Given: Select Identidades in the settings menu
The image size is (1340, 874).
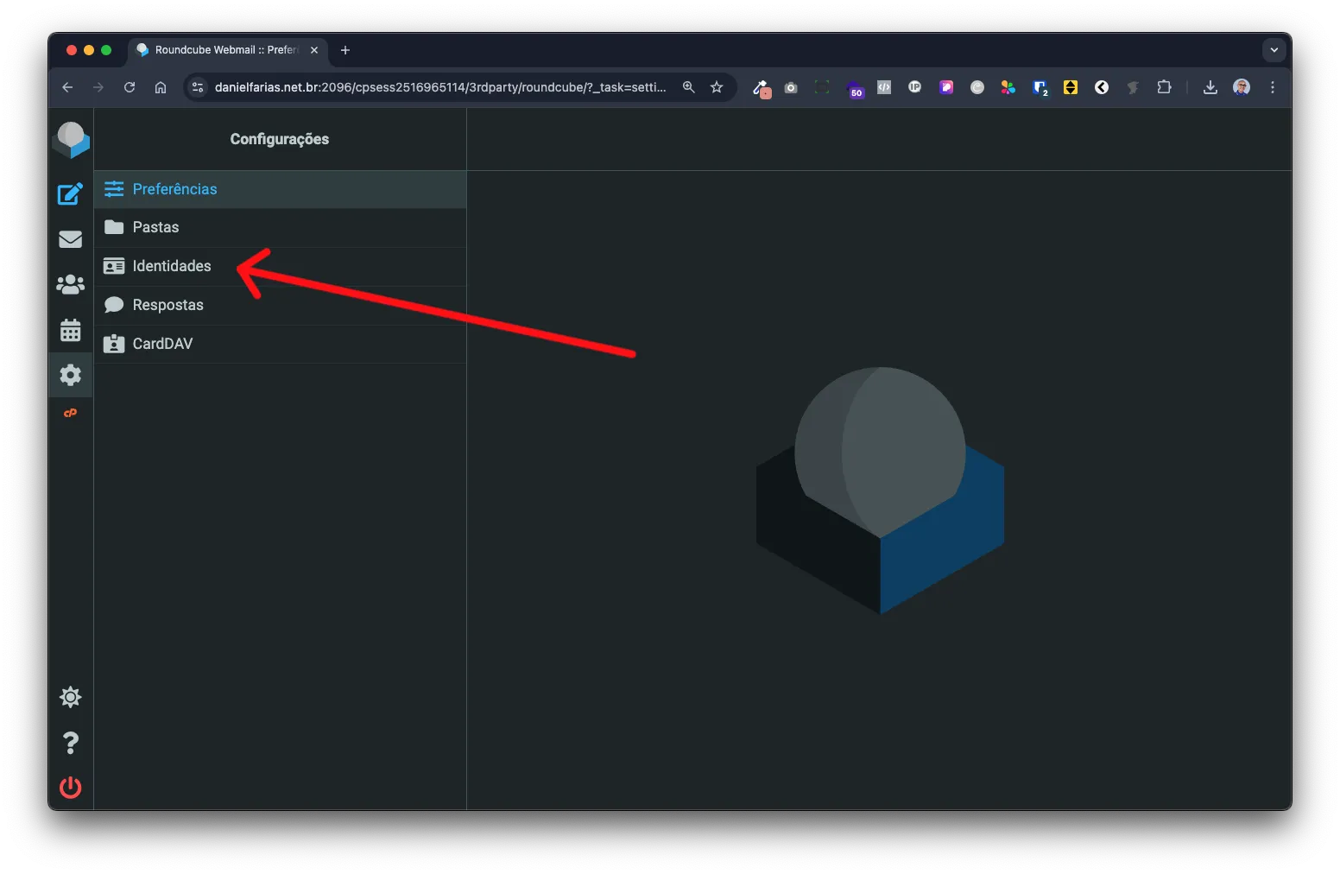Looking at the screenshot, I should 171,266.
